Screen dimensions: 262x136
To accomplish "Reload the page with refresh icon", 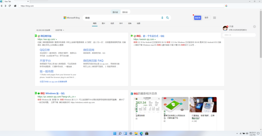I will pos(10,6).
